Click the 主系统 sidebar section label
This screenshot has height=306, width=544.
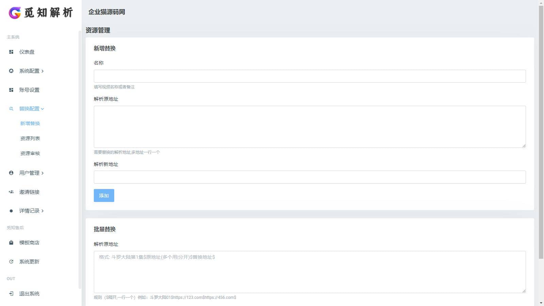tap(13, 37)
